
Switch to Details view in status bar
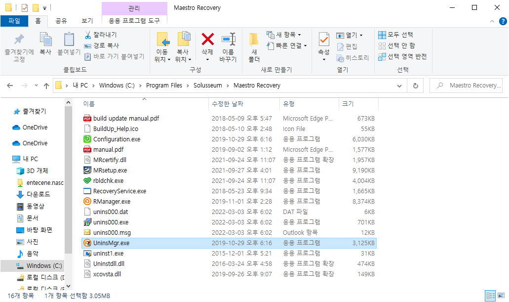click(490, 296)
